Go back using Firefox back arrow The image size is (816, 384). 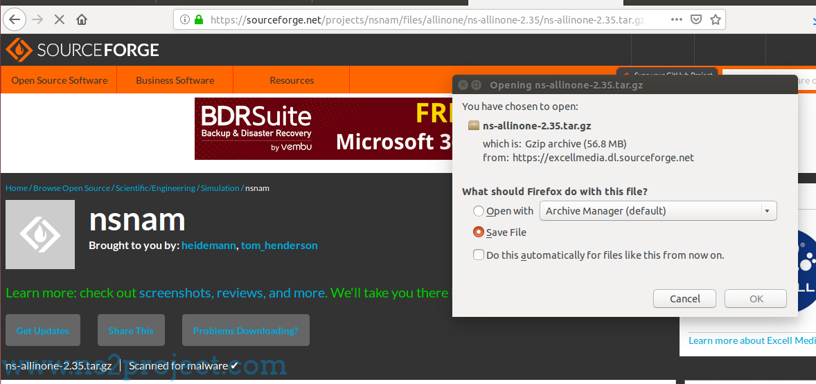tap(14, 20)
